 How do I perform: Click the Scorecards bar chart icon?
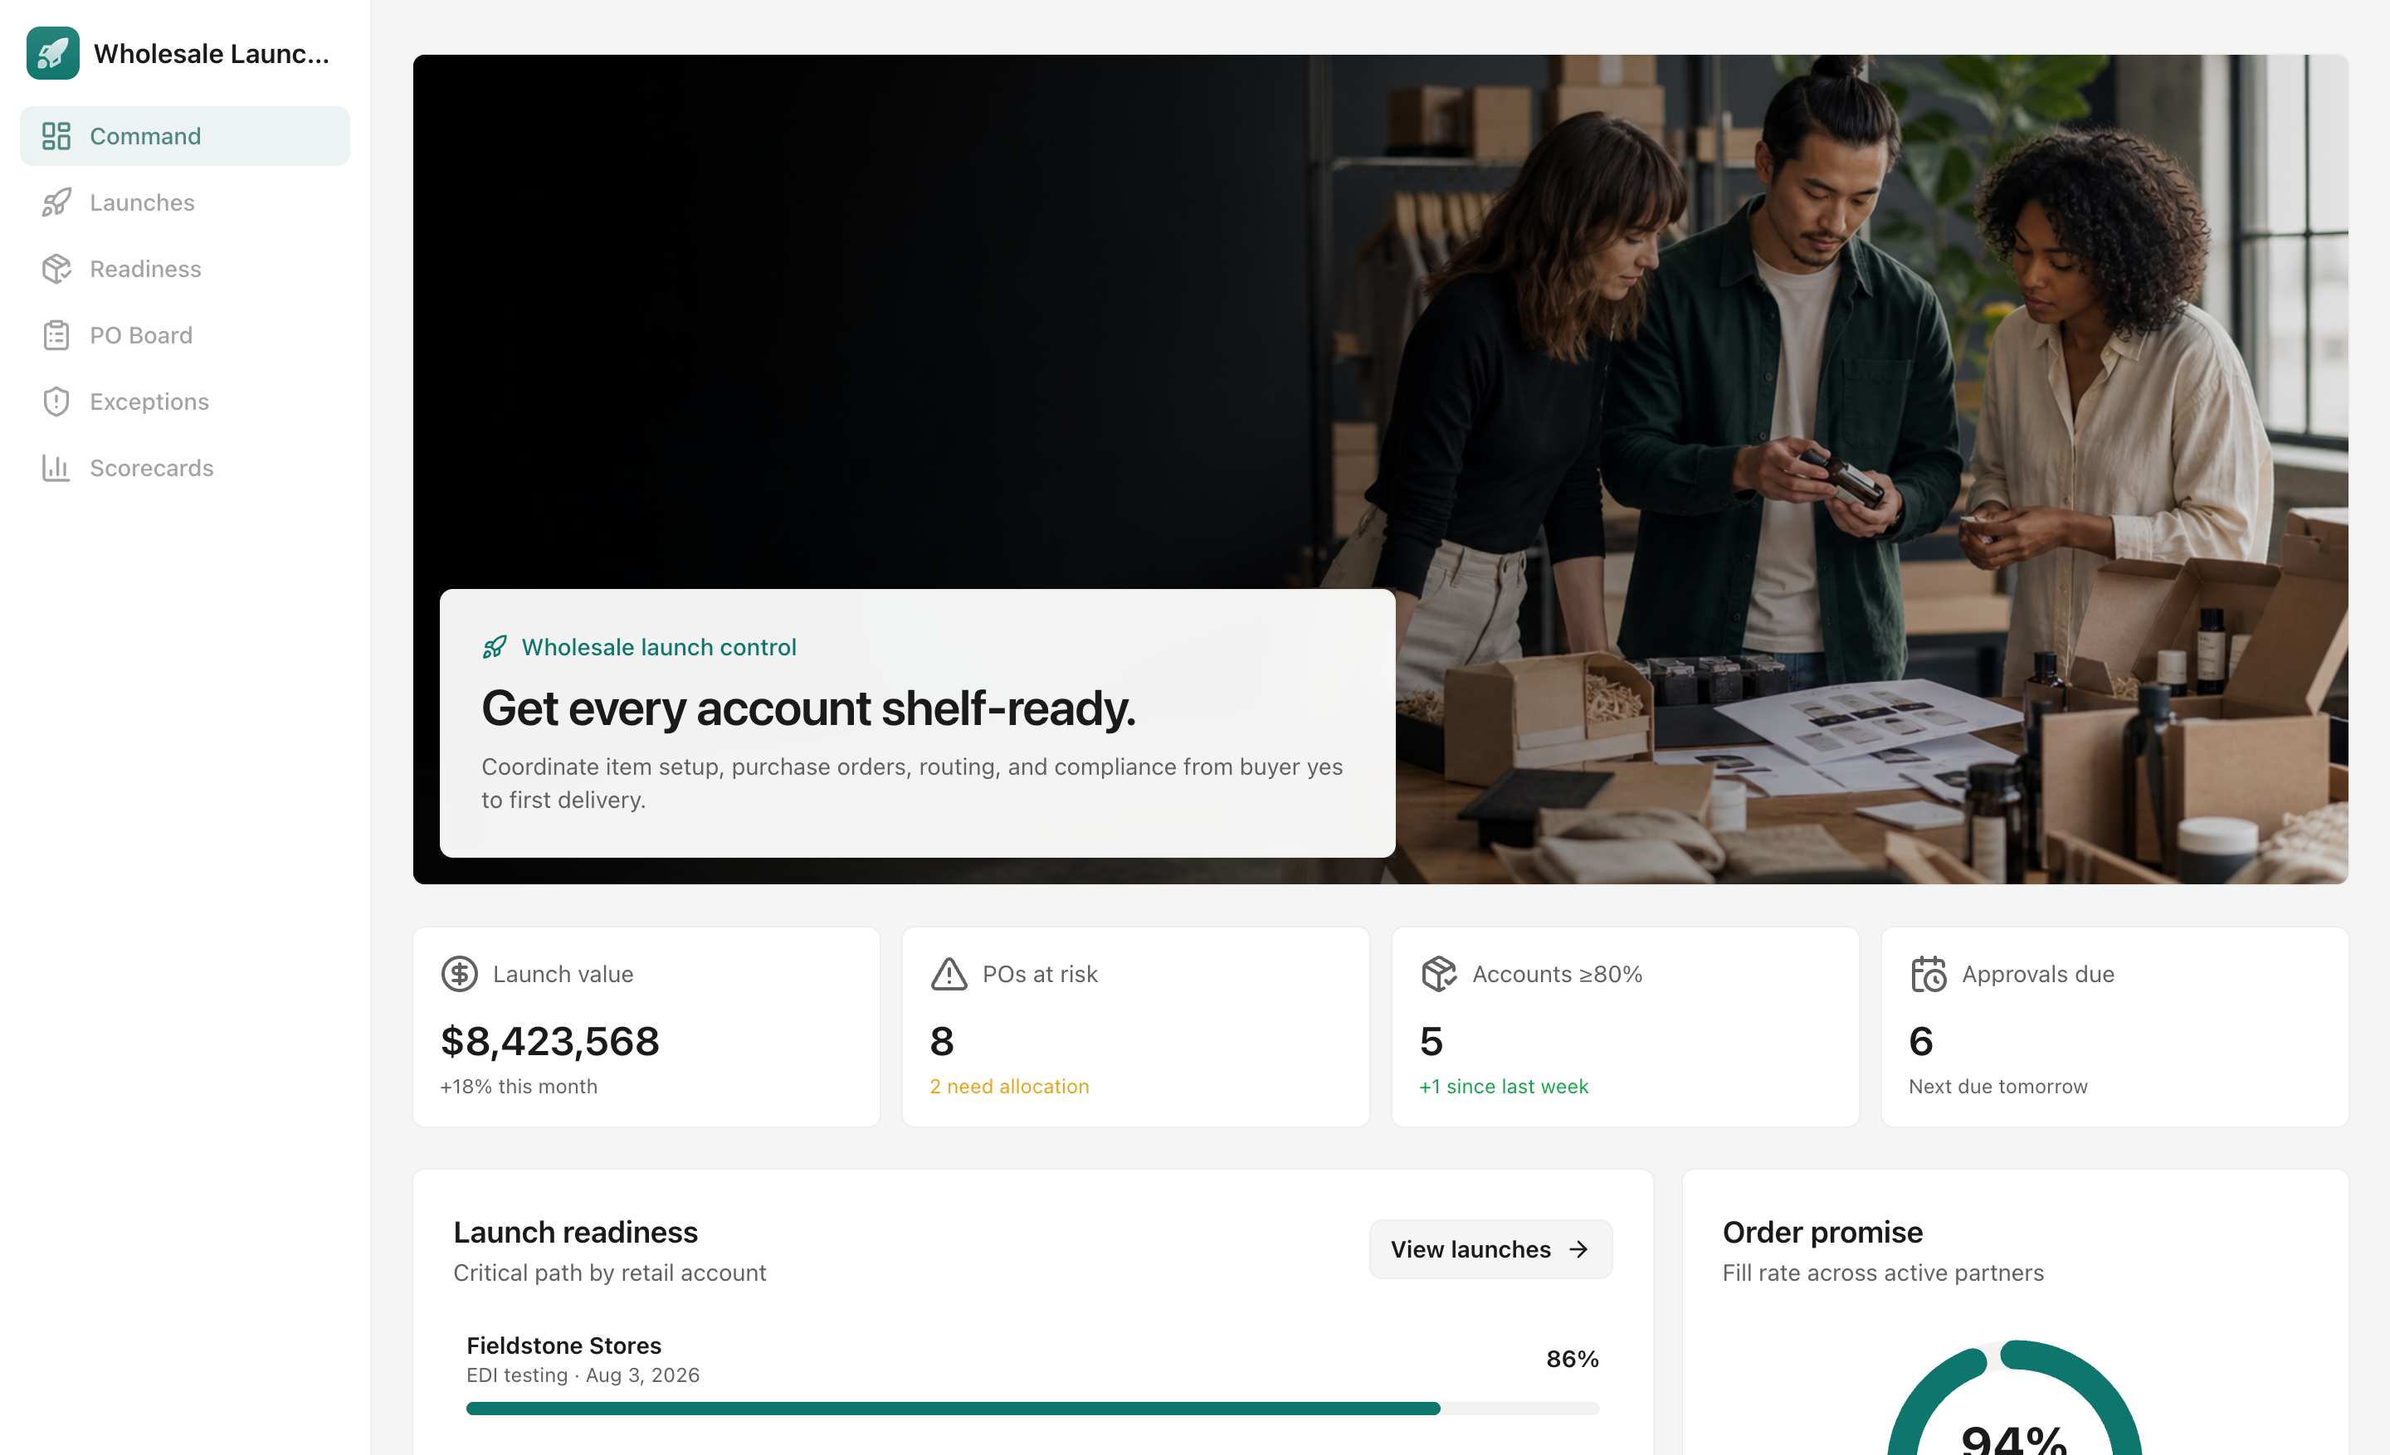coord(56,468)
